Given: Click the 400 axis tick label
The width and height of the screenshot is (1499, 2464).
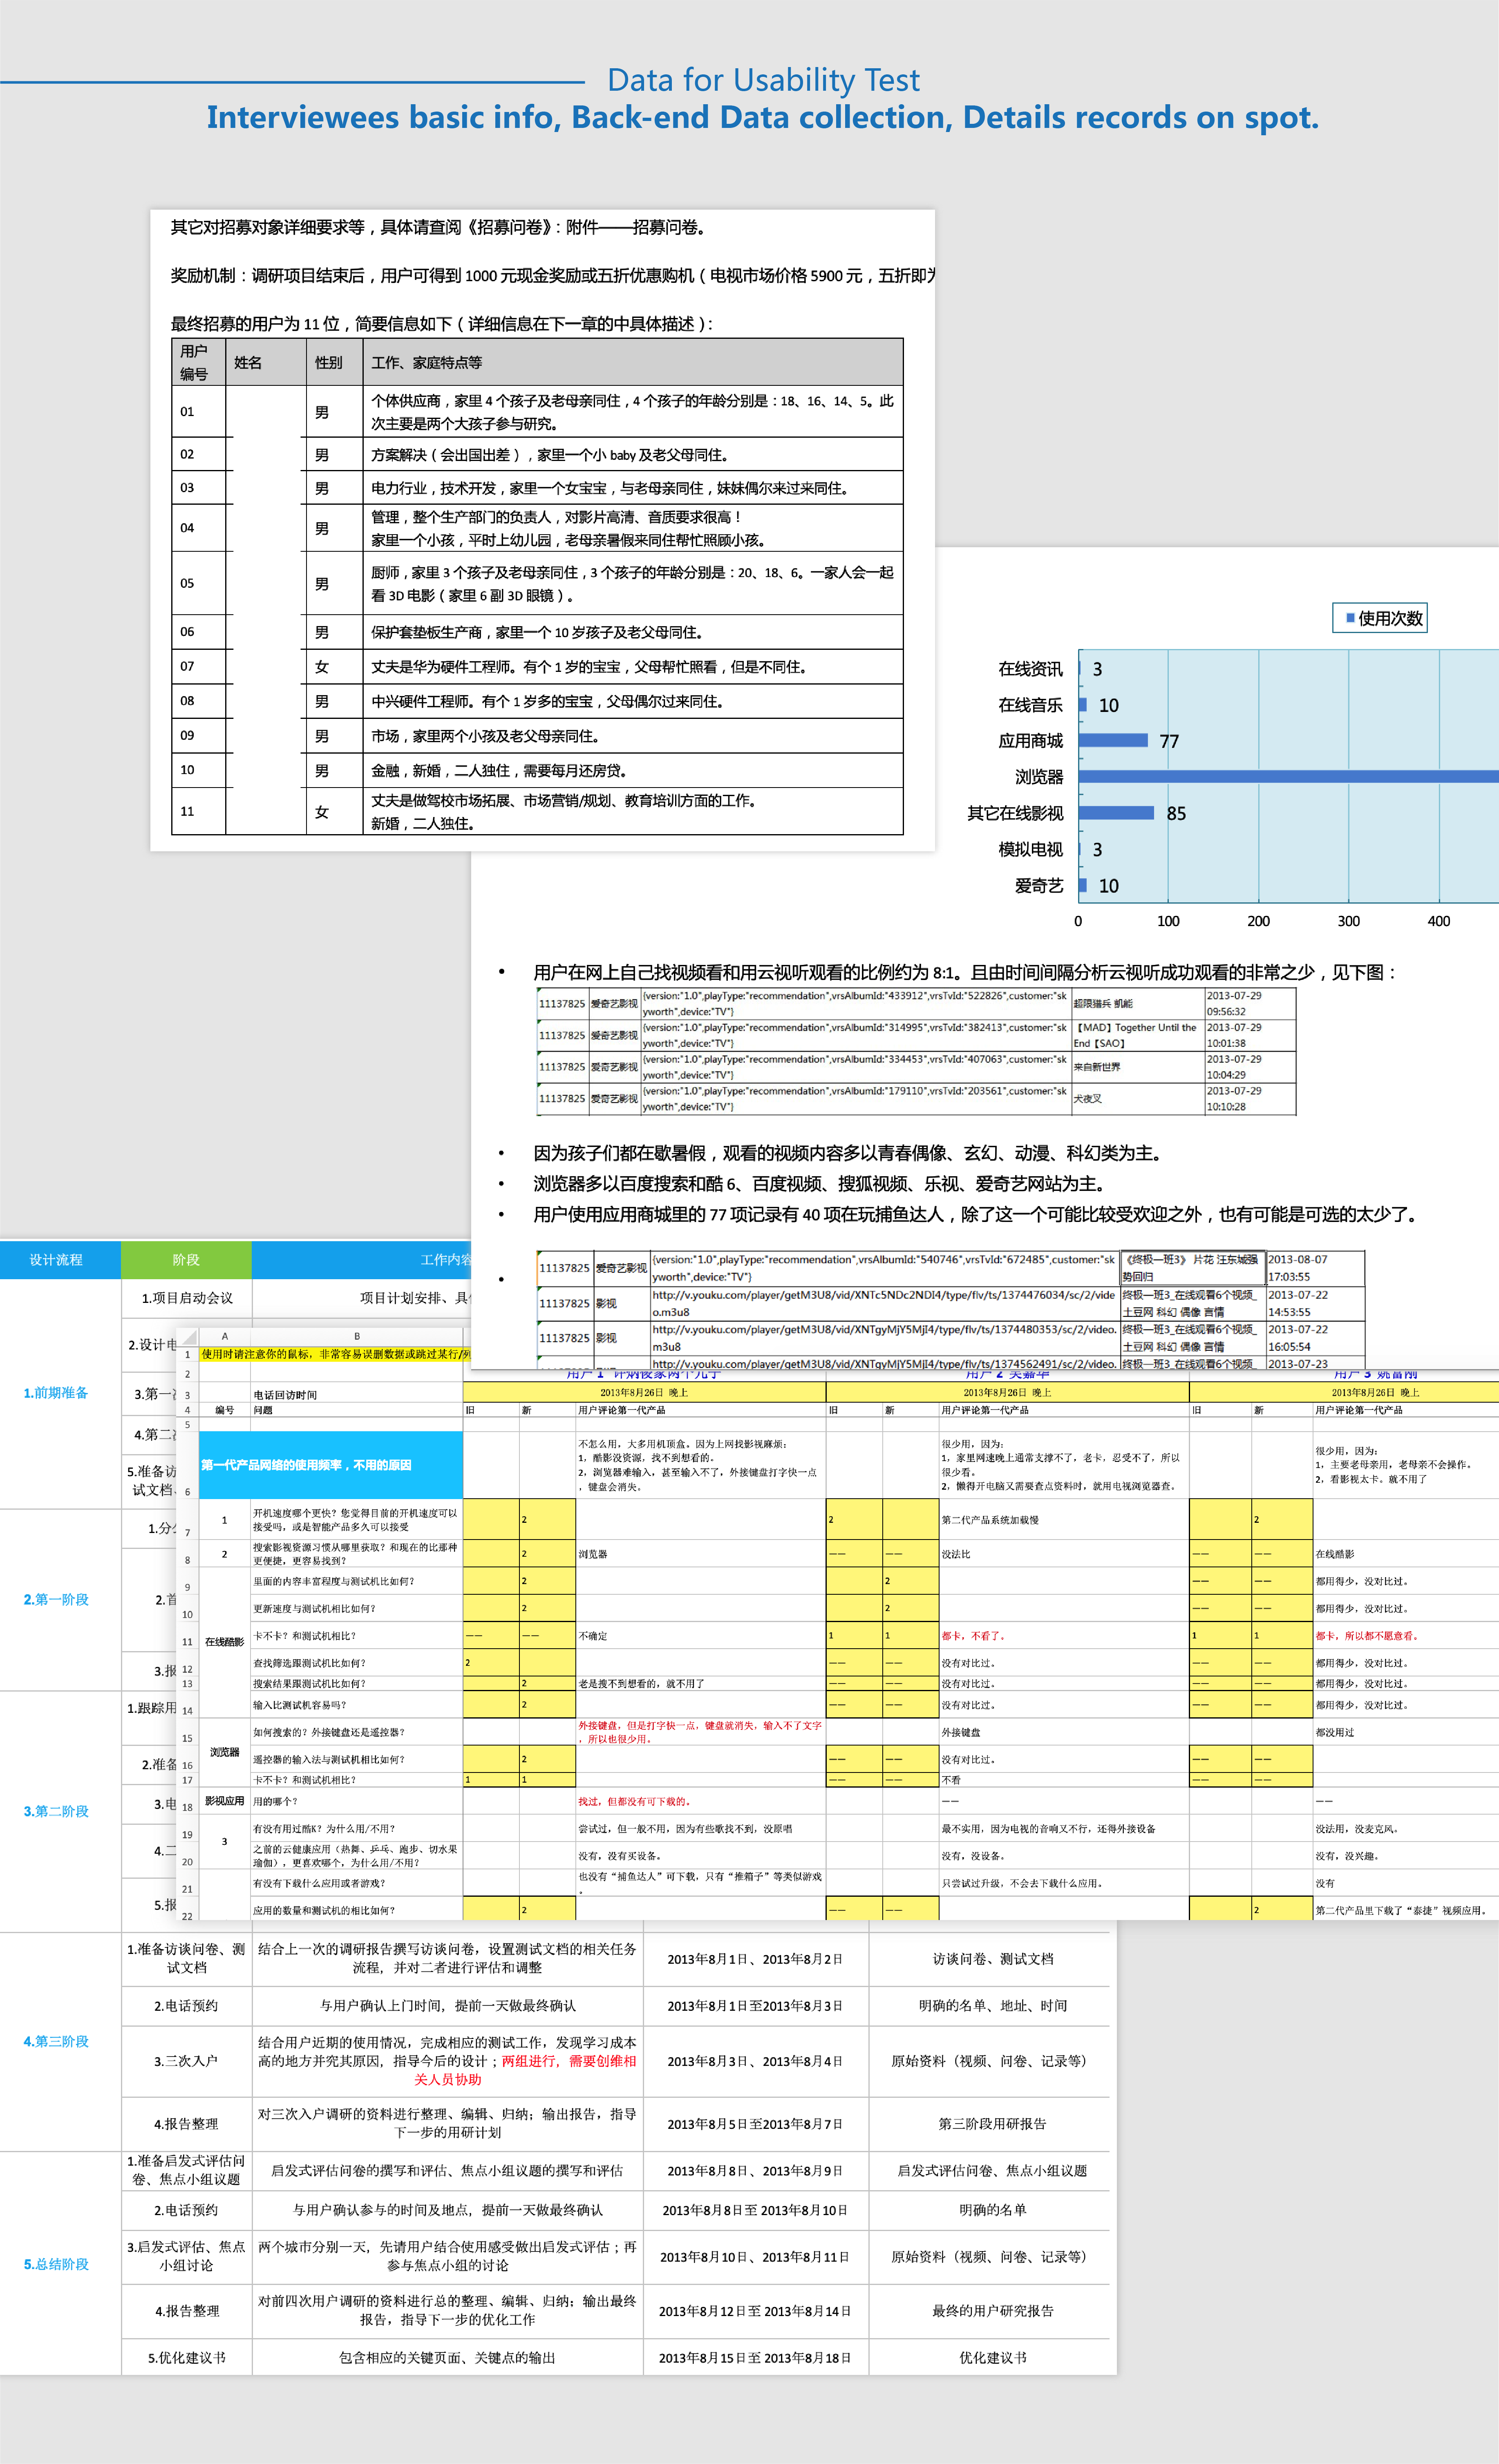Looking at the screenshot, I should tap(1438, 921).
